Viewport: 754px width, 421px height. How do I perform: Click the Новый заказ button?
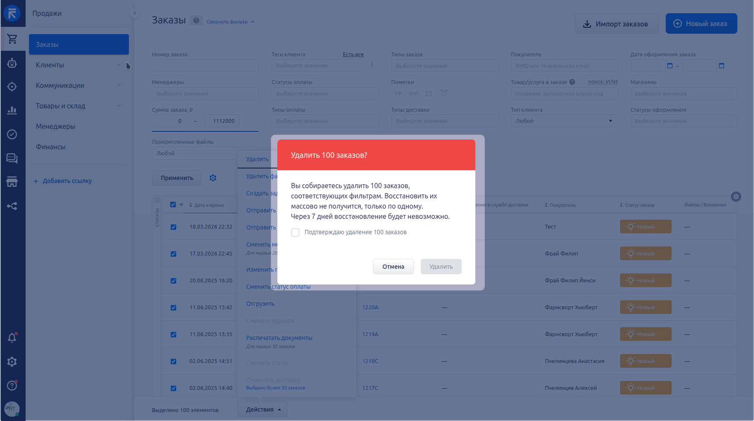701,24
